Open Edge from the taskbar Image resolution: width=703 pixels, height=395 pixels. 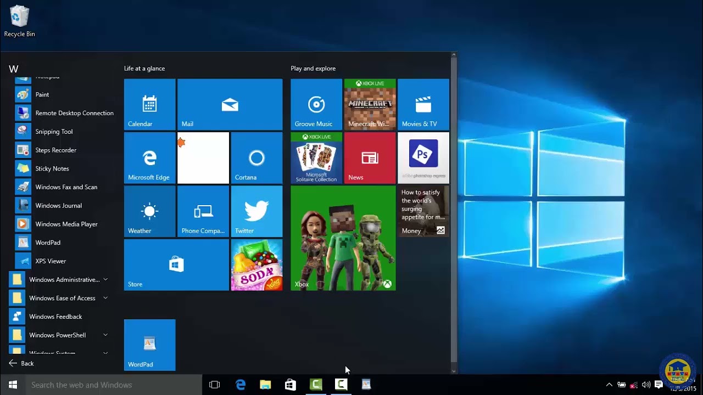tap(240, 385)
